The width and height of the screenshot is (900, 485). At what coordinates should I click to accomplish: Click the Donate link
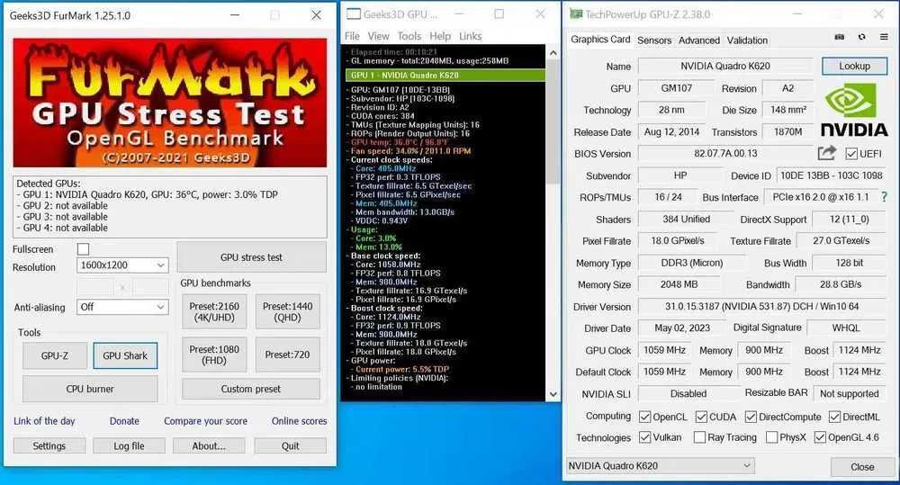point(124,421)
